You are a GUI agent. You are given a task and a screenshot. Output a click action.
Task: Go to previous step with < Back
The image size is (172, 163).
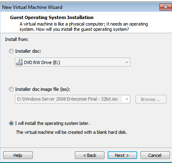89,155
